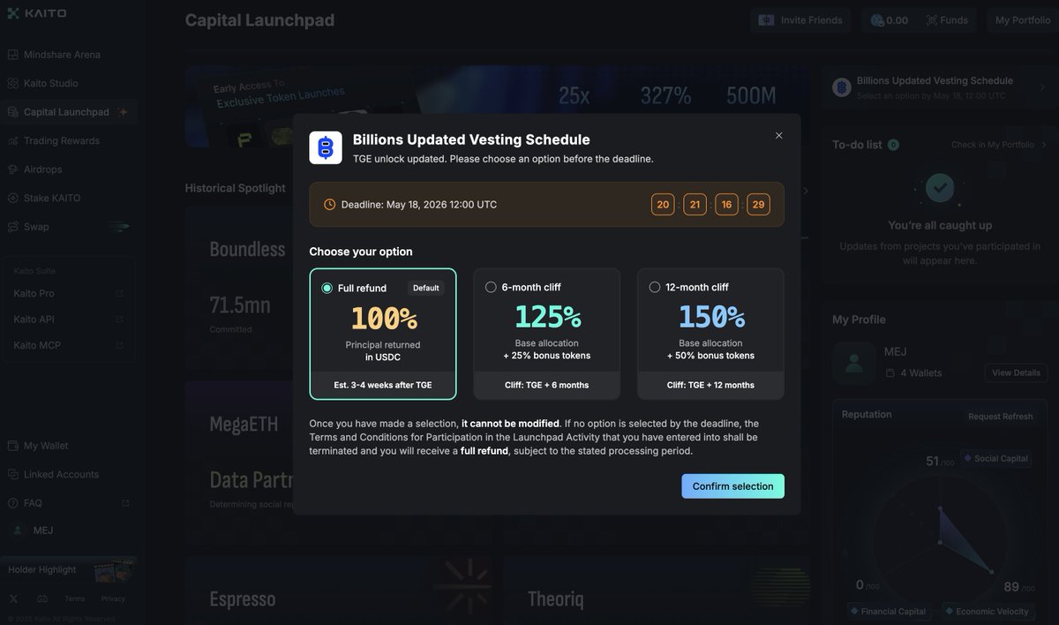Click the Kaito Studio sidebar icon
This screenshot has width=1059, height=625.
tap(13, 83)
